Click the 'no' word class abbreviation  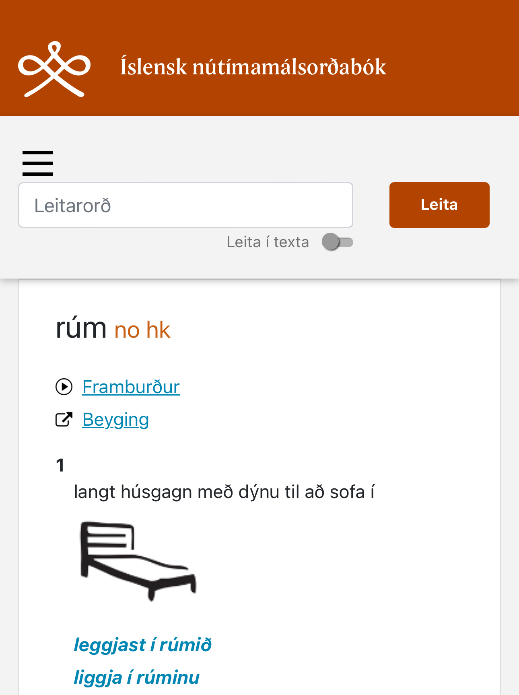click(x=127, y=330)
